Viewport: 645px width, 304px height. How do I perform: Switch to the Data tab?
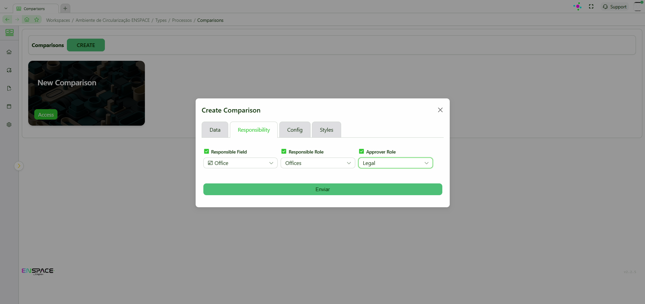215,130
